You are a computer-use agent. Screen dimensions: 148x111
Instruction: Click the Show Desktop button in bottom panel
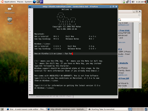2,109
